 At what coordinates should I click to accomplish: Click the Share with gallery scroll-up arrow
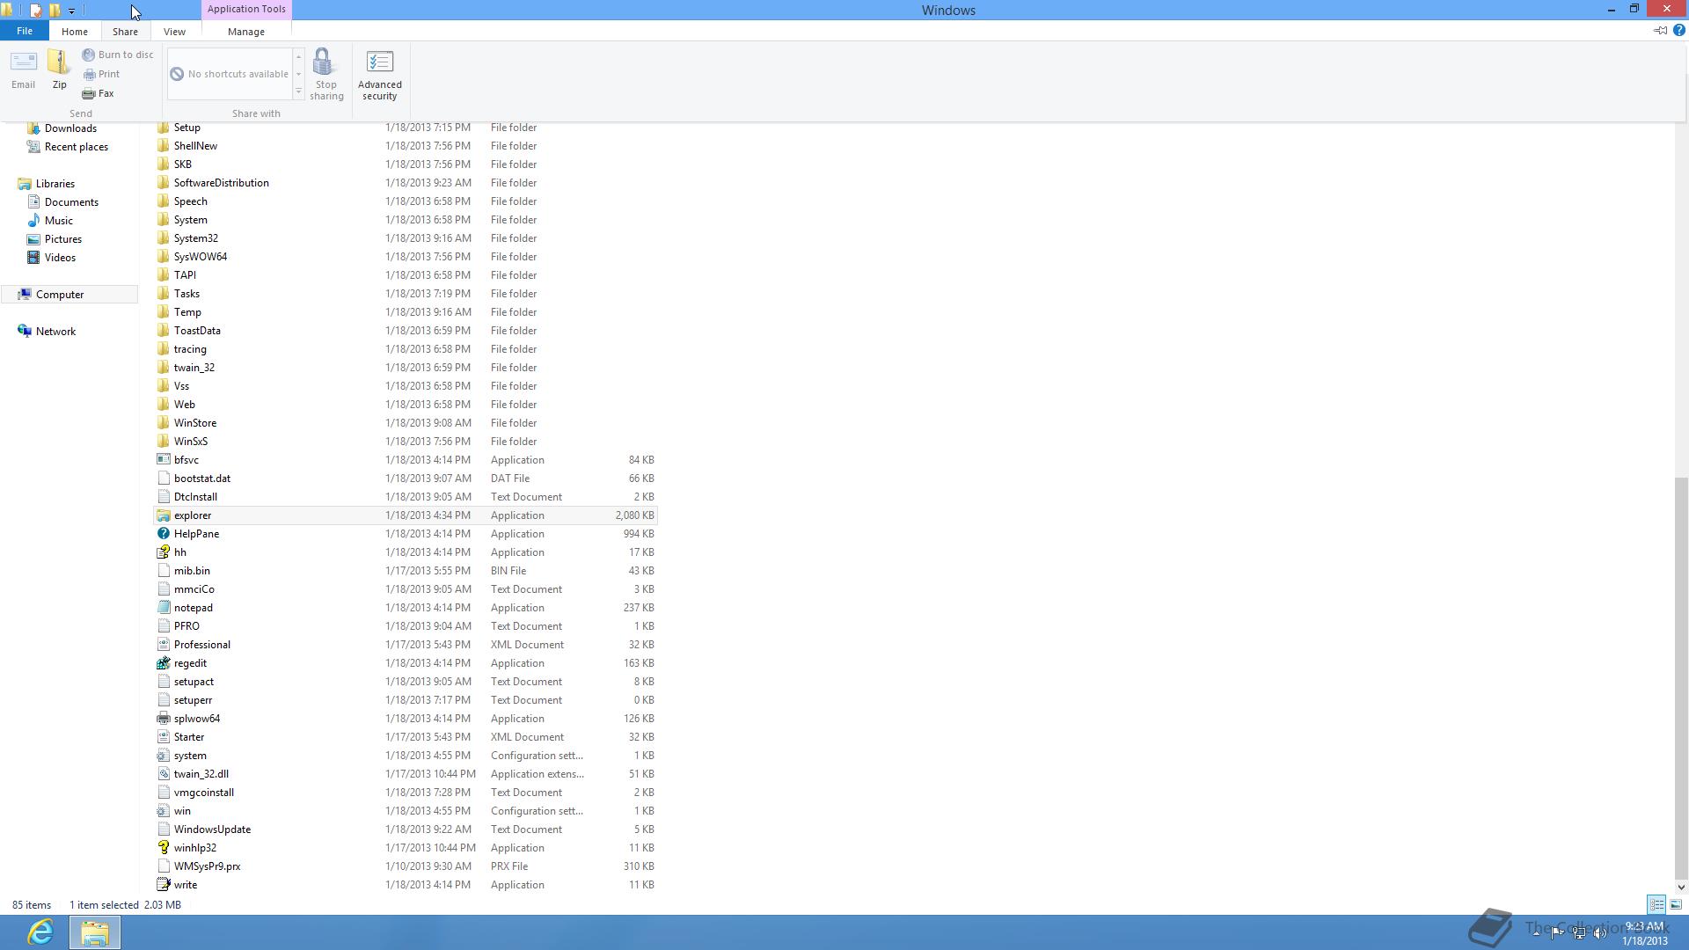(x=298, y=56)
